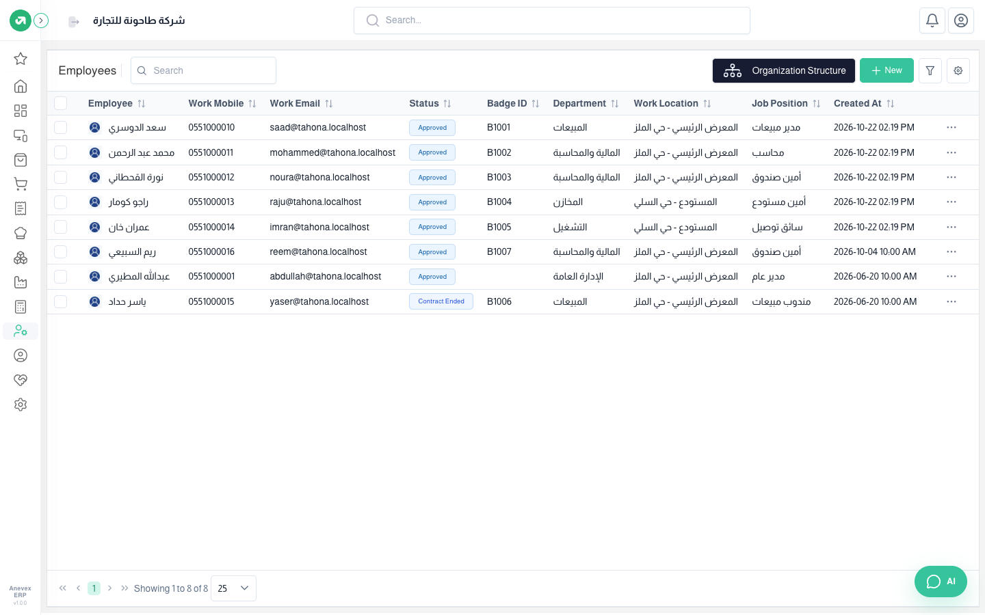Select checkbox for ياسر حداد row
Image resolution: width=985 pixels, height=615 pixels.
coord(61,301)
